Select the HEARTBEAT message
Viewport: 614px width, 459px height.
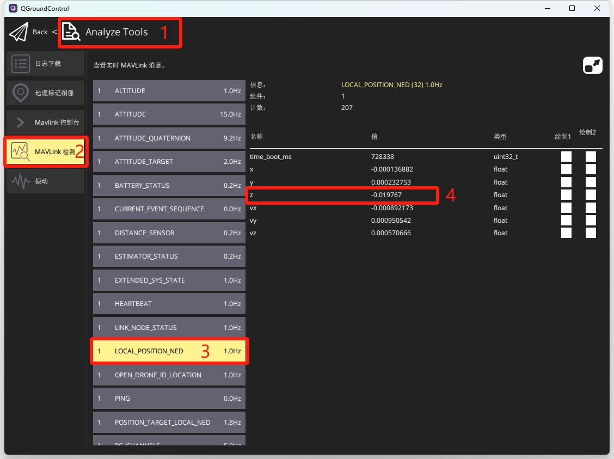[169, 304]
